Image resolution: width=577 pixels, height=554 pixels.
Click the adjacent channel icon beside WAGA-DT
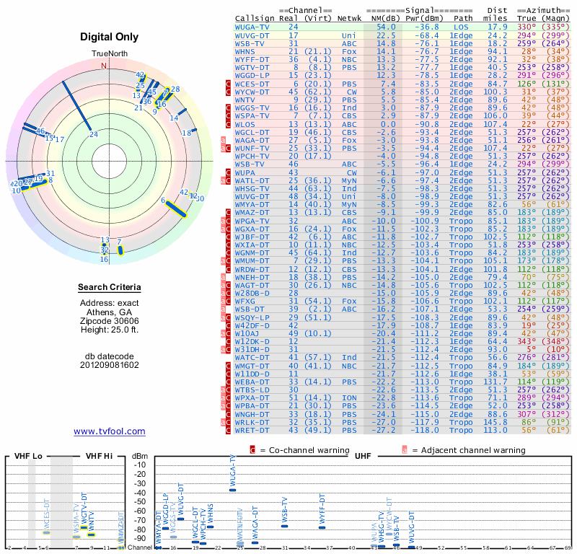[223, 141]
